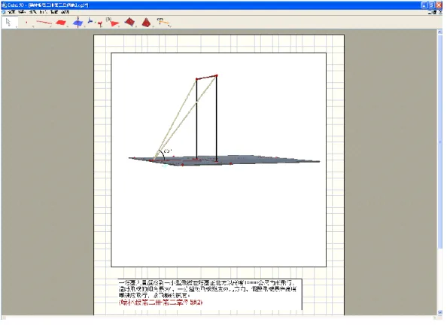447x326 pixels.
Task: Click the black problem description text box
Action: (210, 294)
